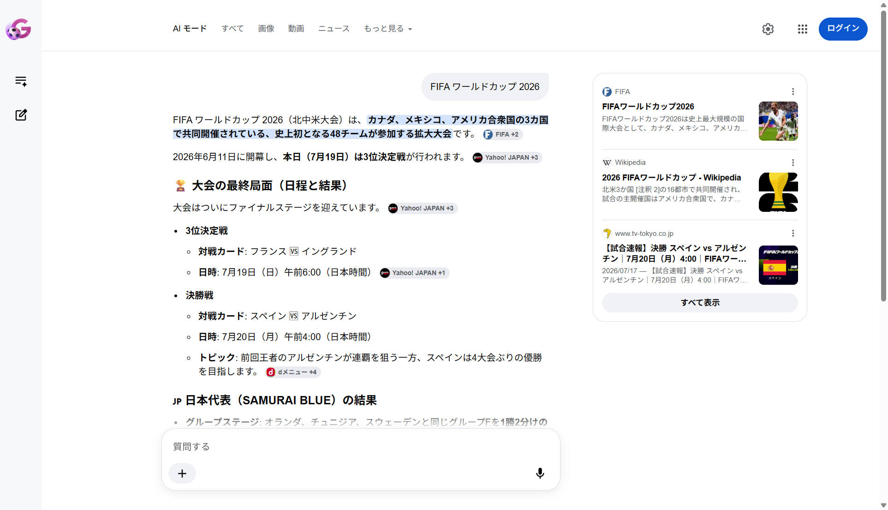This screenshot has height=510, width=888.
Task: Click the tv-tokyo favicon in source card
Action: 607,234
